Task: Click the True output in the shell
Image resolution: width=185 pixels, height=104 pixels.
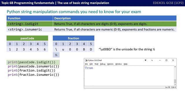Action: 89,68
